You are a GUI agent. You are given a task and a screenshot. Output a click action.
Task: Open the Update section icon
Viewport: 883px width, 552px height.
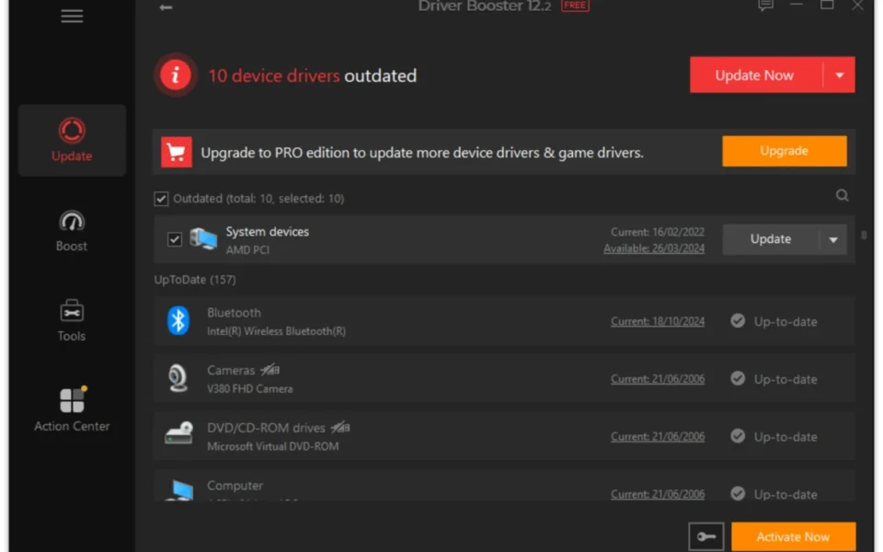72,130
